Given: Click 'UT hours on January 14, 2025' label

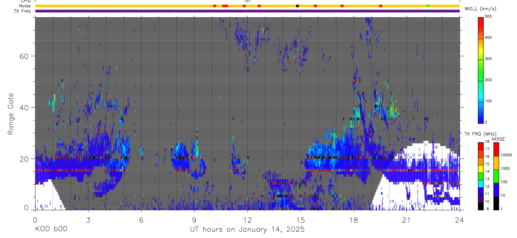Looking at the screenshot, I should (x=247, y=230).
